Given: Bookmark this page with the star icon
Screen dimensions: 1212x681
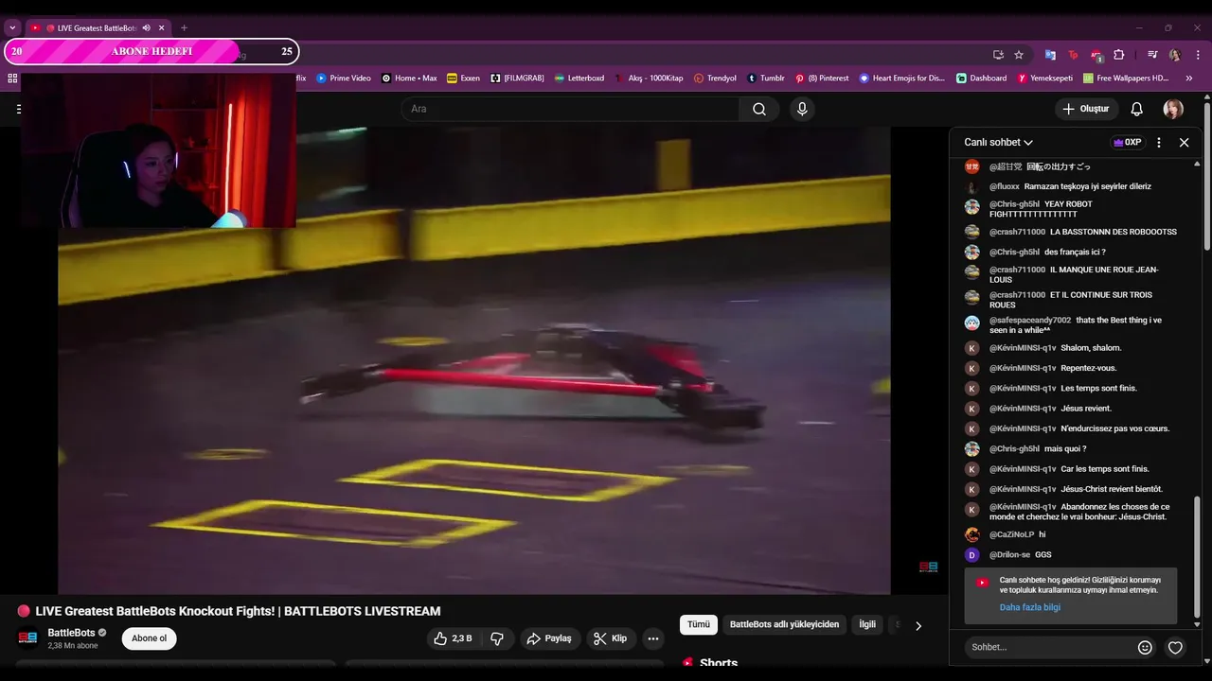Looking at the screenshot, I should (1019, 54).
